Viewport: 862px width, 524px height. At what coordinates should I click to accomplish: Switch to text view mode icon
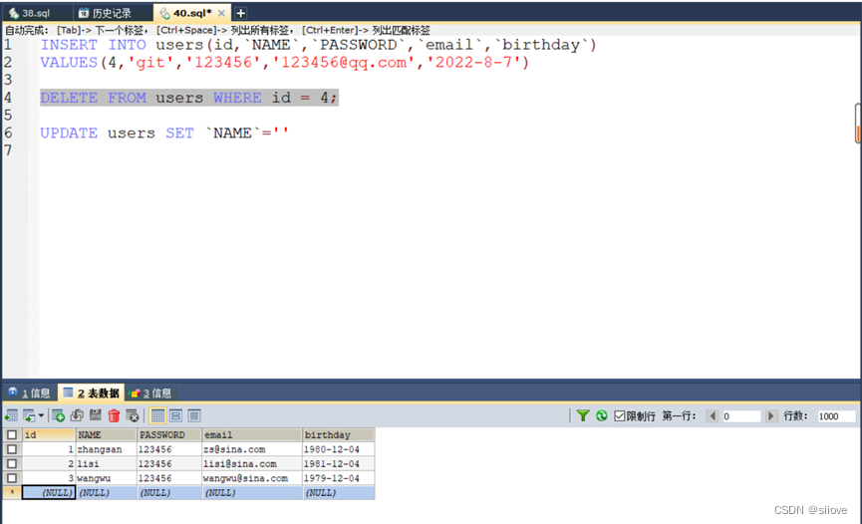194,415
